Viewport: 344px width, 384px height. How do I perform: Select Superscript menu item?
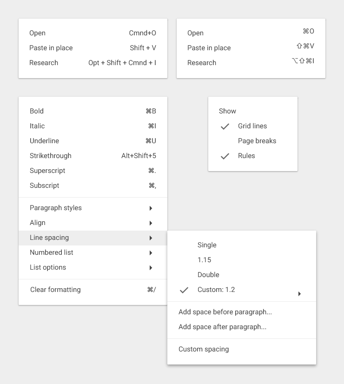[x=47, y=171]
